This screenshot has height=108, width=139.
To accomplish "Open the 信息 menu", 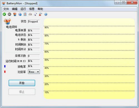I will coord(32,9).
